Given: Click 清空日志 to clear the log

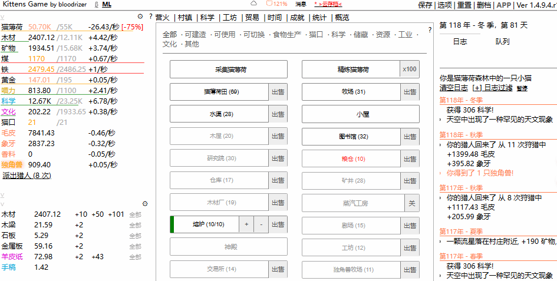Looking at the screenshot, I should pyautogui.click(x=453, y=88).
